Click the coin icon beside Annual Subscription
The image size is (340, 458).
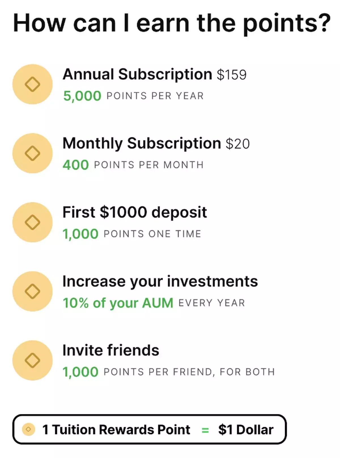click(32, 84)
